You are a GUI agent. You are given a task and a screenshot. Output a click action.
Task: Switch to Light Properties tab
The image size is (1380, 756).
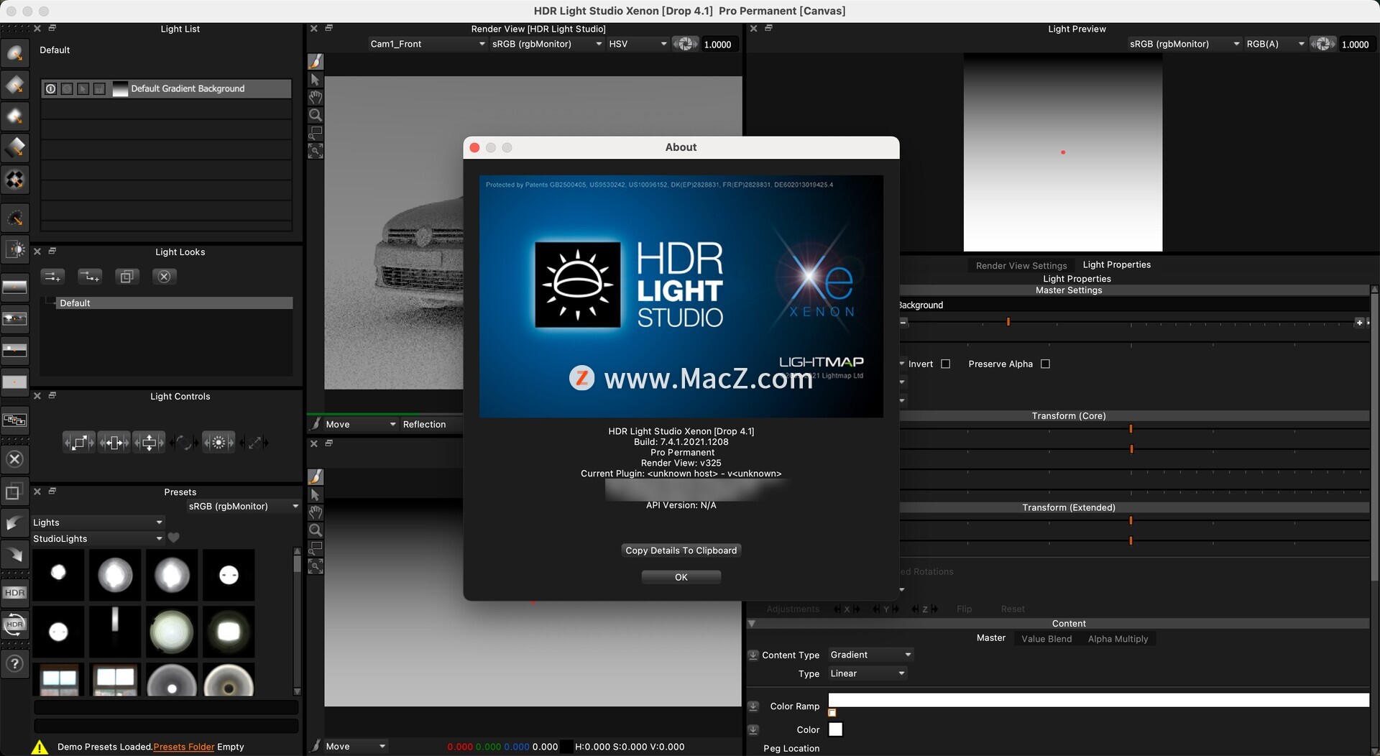tap(1116, 264)
